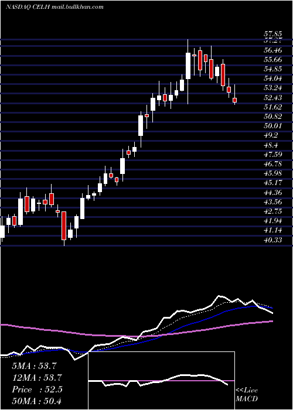Image resolution: width=293 pixels, height=410 pixels.
Task: Click the tallest white candle at the price peak
Action: (188, 66)
